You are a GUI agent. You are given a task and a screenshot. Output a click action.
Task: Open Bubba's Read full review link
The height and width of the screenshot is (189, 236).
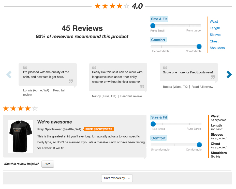[202, 87]
